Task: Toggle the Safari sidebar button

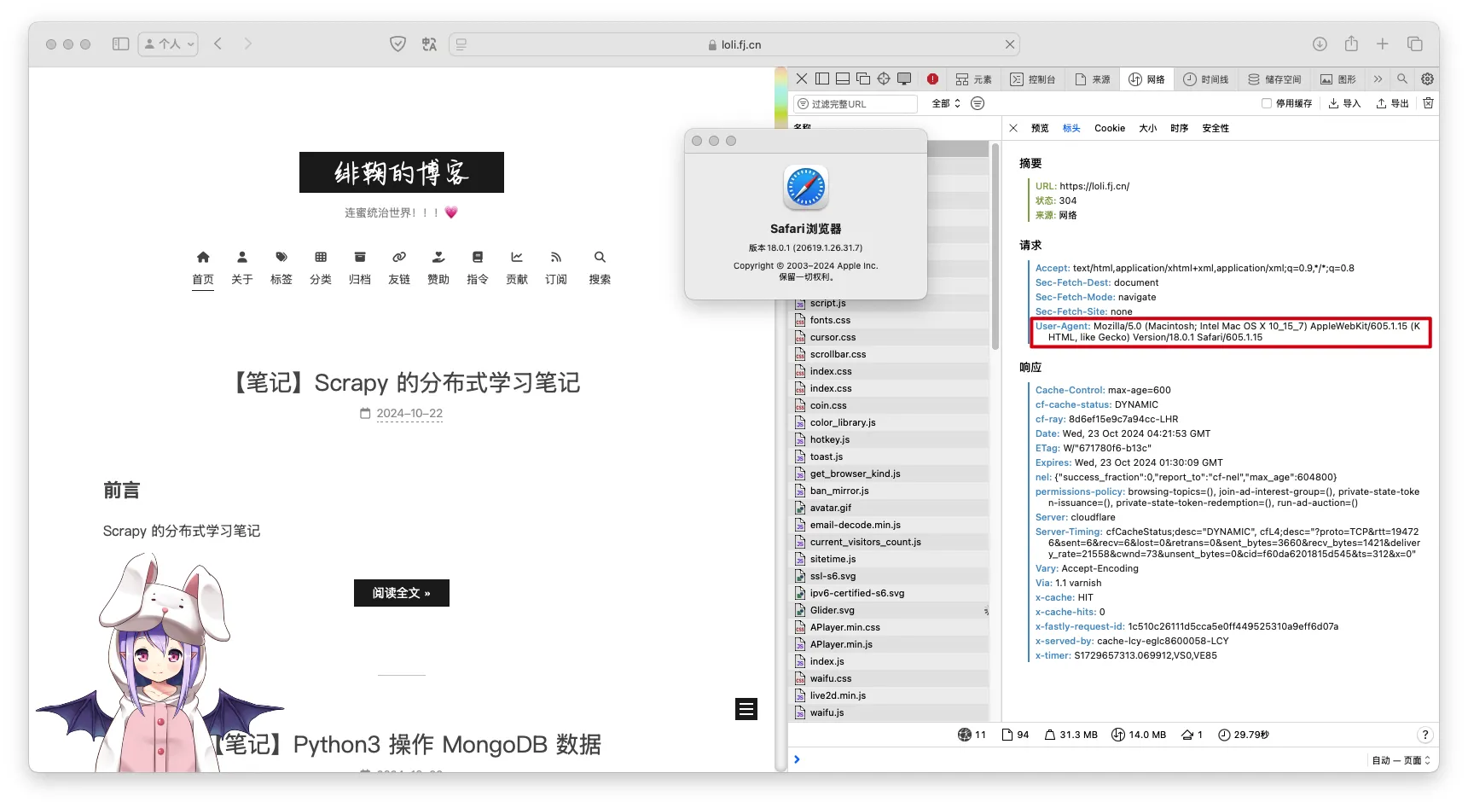Action: click(120, 44)
